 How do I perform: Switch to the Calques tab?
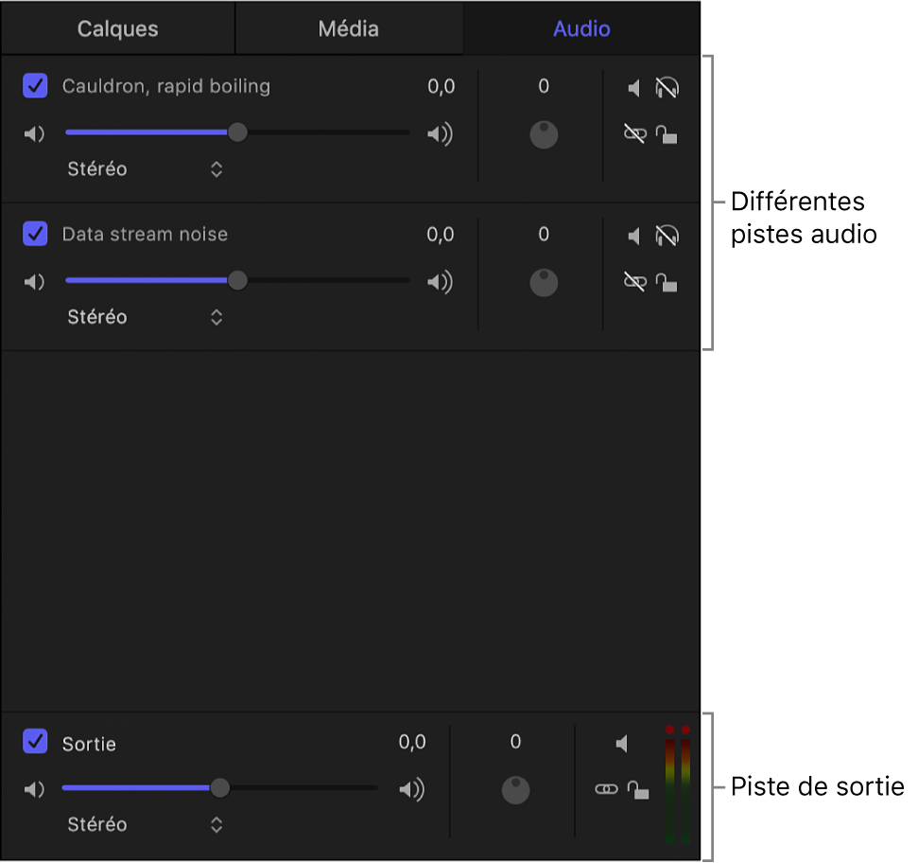coord(118,28)
